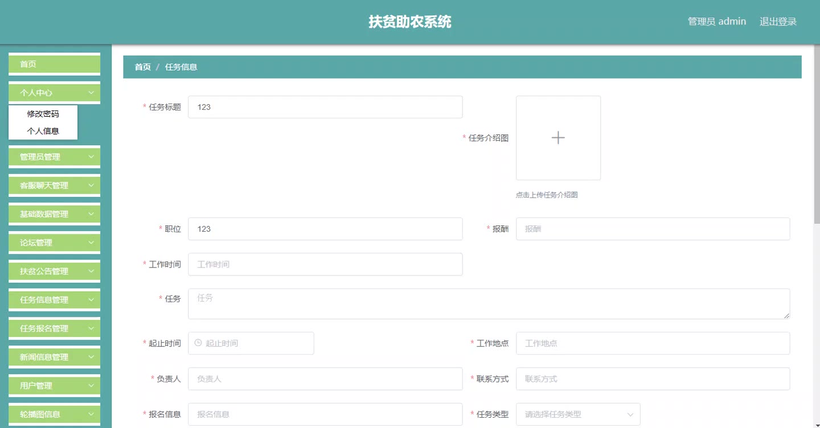Click the page vertical scrollbar
The width and height of the screenshot is (820, 428).
817,134
